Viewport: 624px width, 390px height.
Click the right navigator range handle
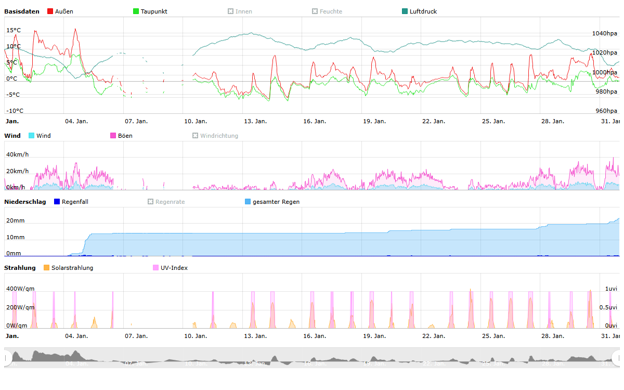[x=617, y=358]
